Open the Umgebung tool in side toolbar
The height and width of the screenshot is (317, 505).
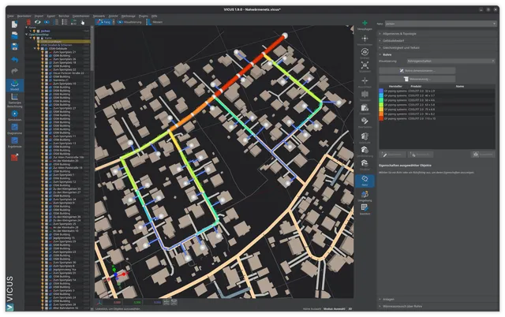tap(365, 196)
